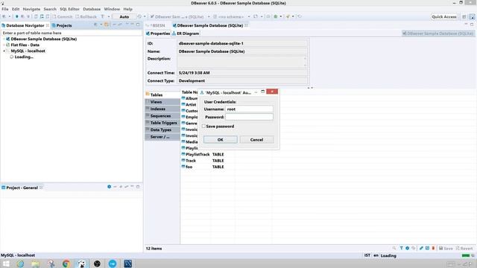The image size is (477, 268).
Task: Click the Revert button
Action: [x=464, y=248]
